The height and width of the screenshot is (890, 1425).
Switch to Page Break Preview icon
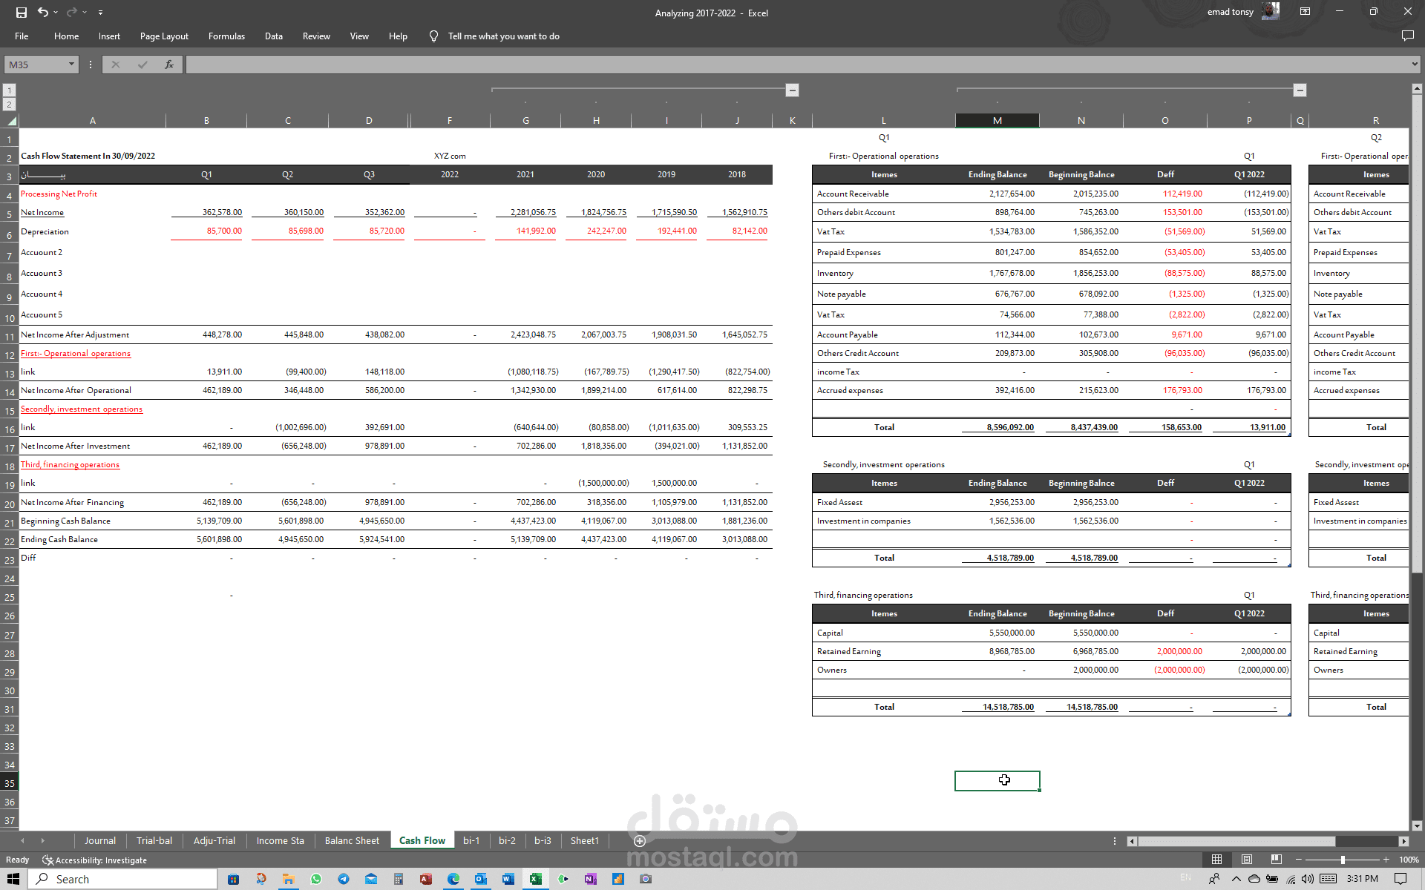(1276, 859)
